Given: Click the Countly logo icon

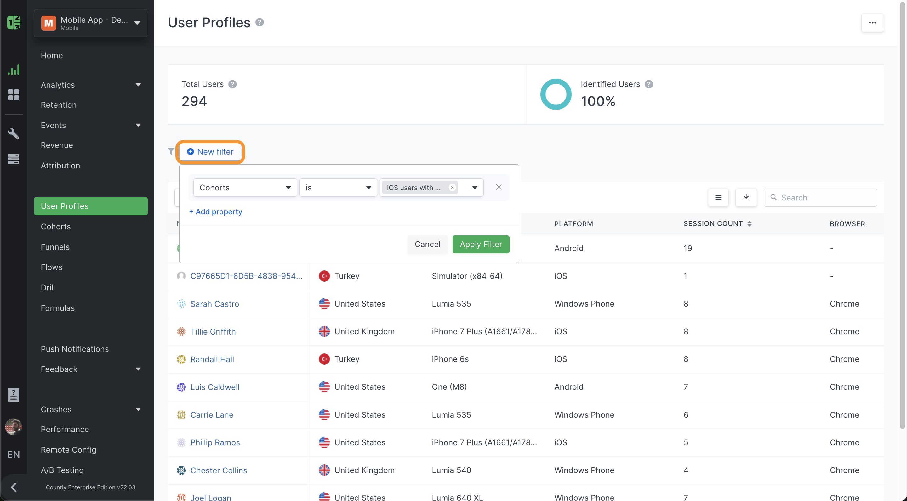Looking at the screenshot, I should (14, 23).
